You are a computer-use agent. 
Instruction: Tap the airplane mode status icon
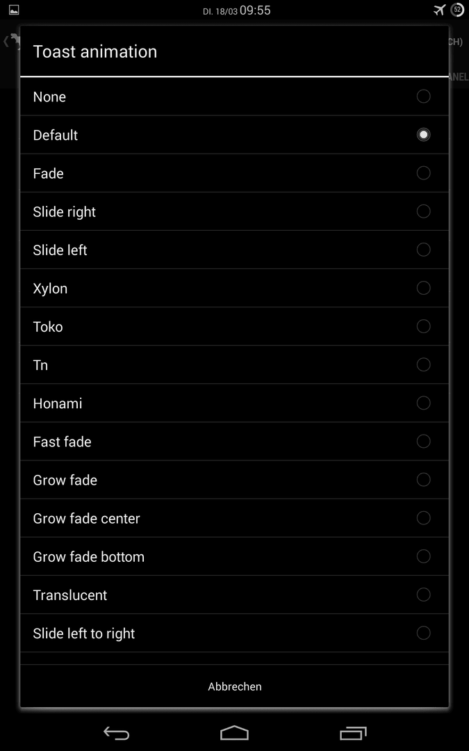439,10
